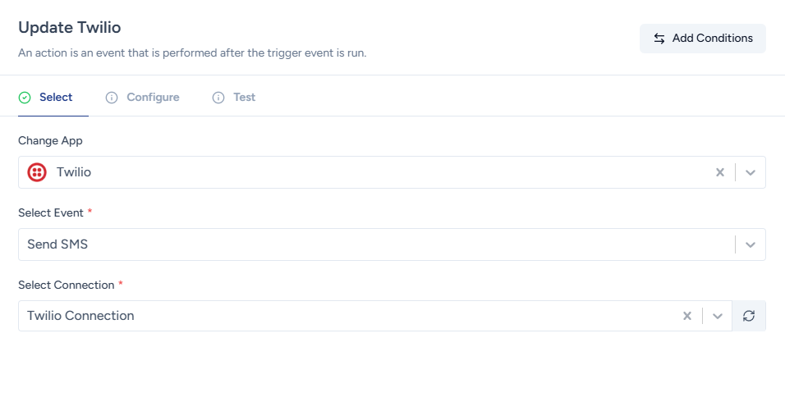785x411 pixels.
Task: Click the info icon next to Configure
Action: pos(112,98)
